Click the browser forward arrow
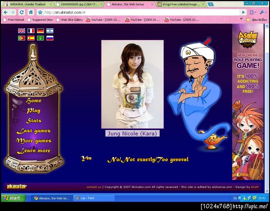This screenshot has height=211, width=270. (13, 12)
